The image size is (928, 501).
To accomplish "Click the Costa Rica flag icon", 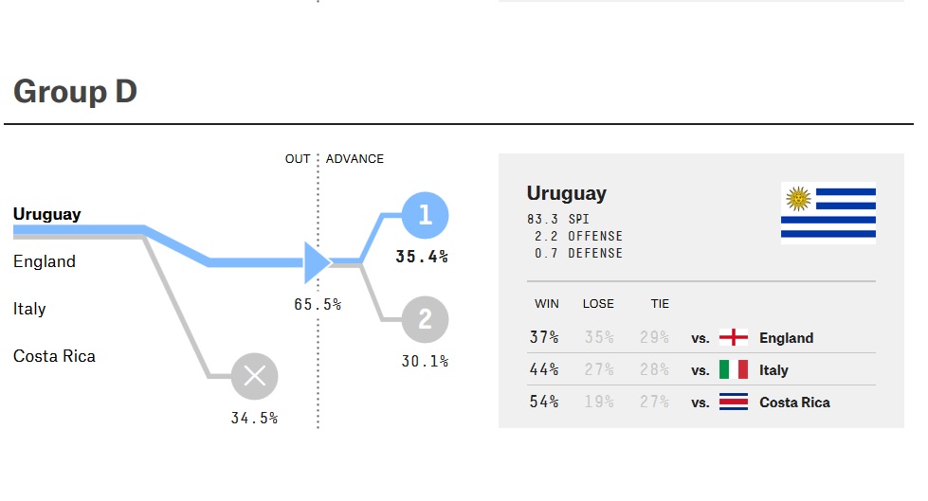I will [x=734, y=402].
